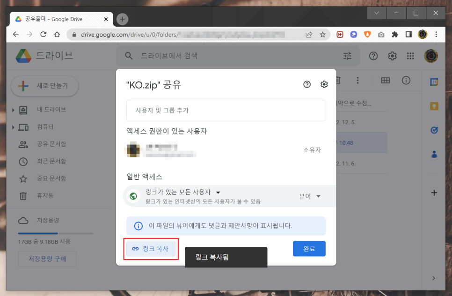Click the Chrome profile avatar in toolbar

[423, 34]
